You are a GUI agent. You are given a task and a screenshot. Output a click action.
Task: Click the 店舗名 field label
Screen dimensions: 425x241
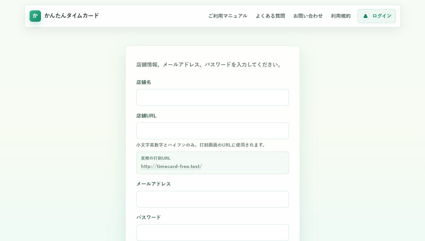point(144,82)
